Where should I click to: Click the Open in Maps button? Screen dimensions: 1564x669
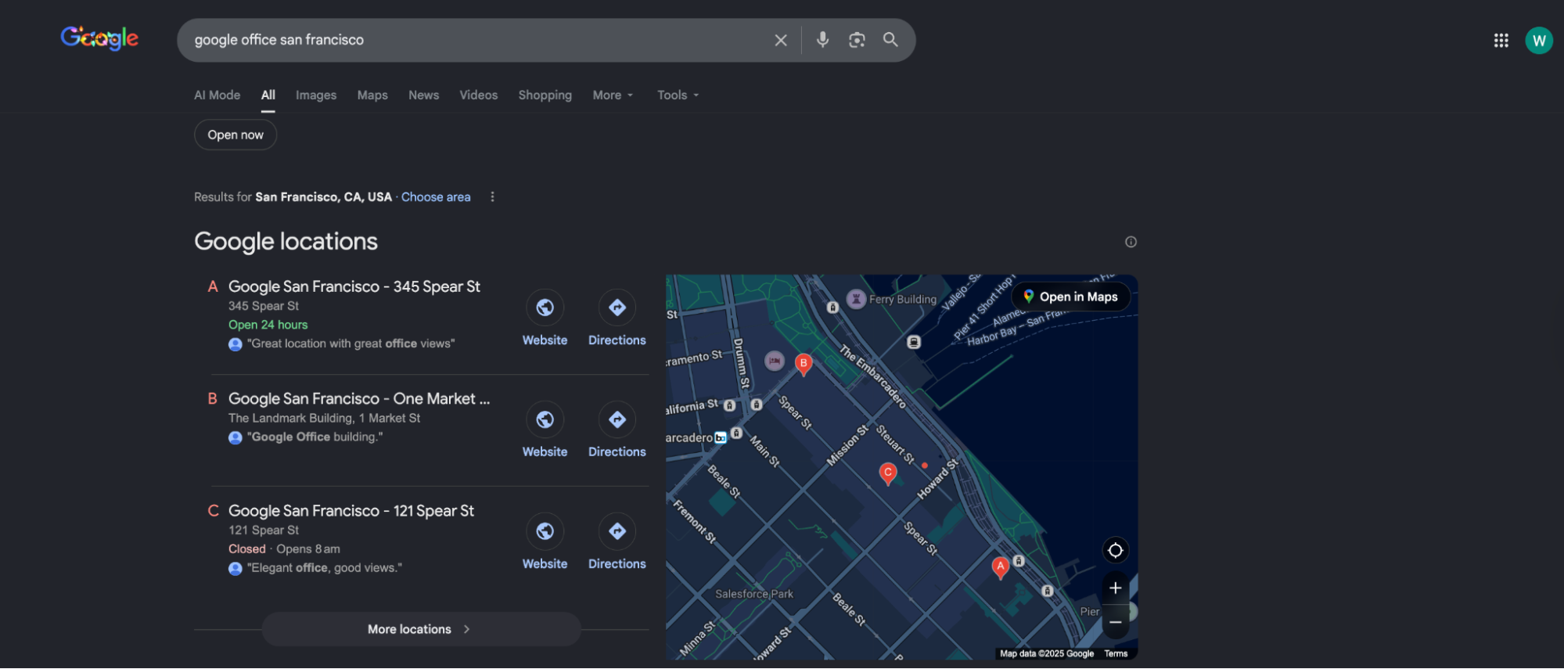point(1071,297)
